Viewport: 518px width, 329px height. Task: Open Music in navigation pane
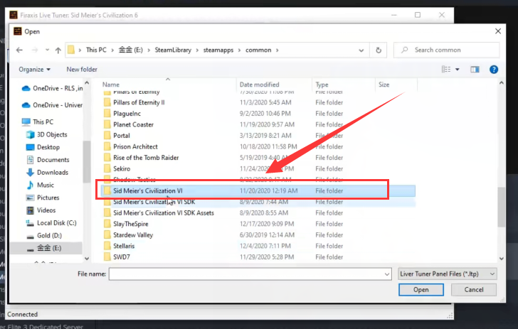tap(40, 185)
